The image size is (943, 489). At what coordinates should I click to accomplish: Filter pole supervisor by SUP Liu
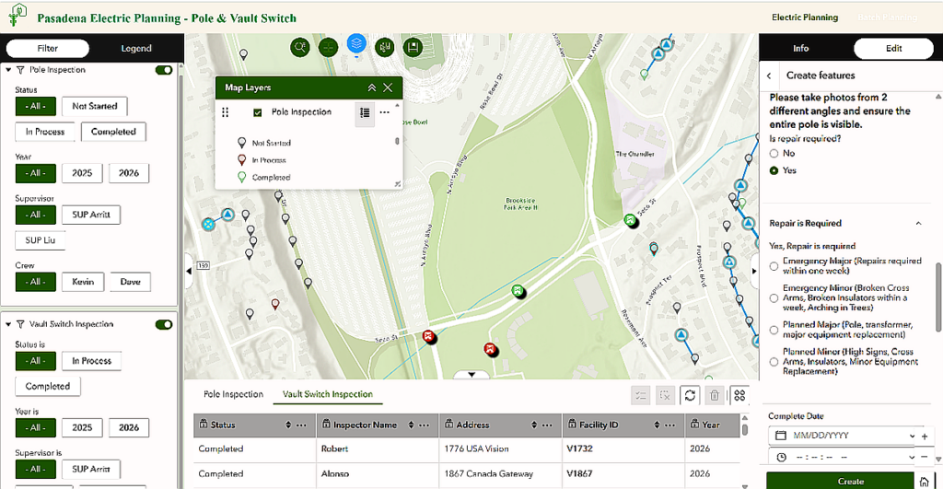40,240
